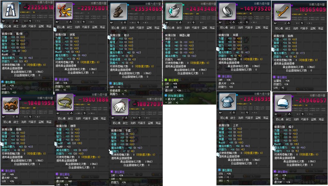
Task: Select the olive belt item icon
Action: coord(65,102)
